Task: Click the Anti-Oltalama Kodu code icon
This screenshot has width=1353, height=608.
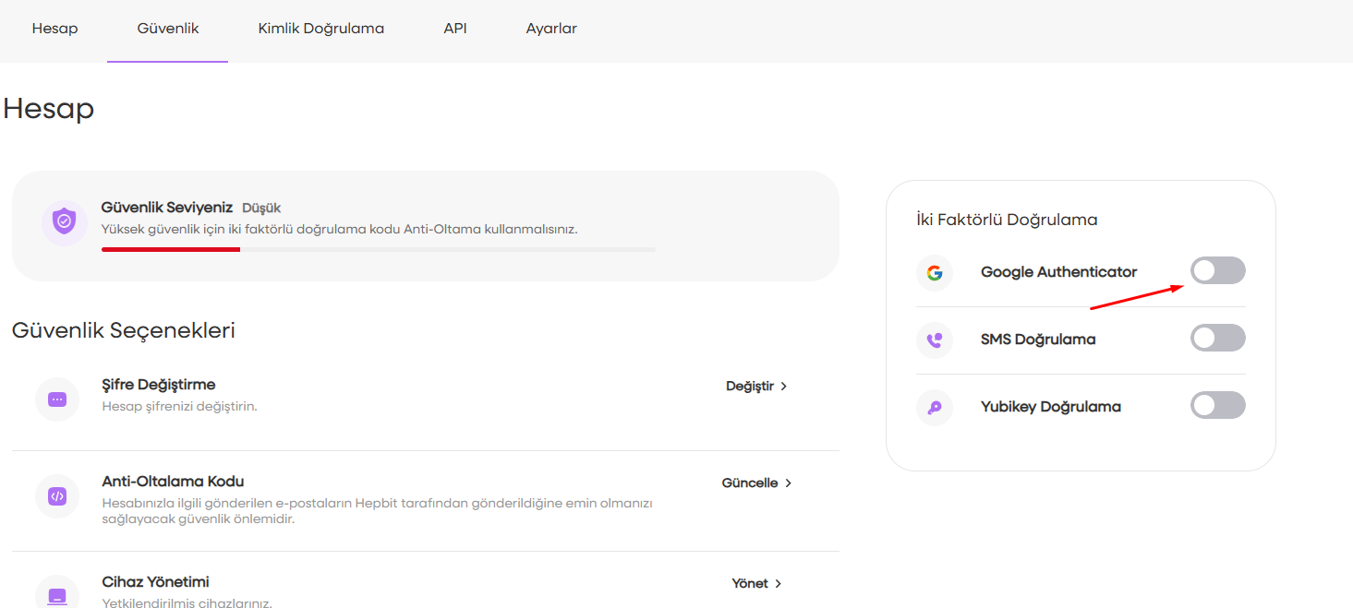Action: pos(57,496)
